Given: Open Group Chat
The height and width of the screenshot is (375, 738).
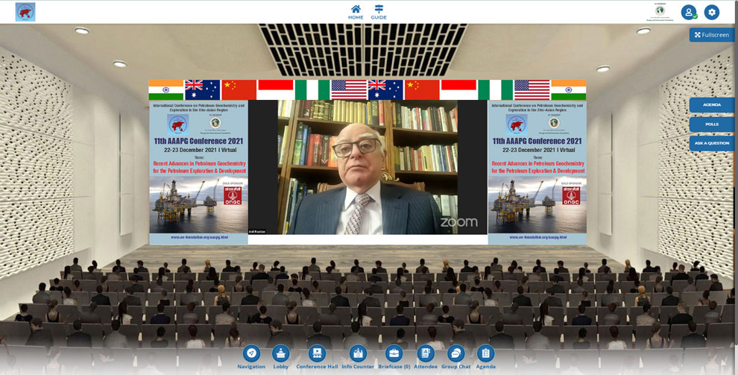Looking at the screenshot, I should 455,357.
